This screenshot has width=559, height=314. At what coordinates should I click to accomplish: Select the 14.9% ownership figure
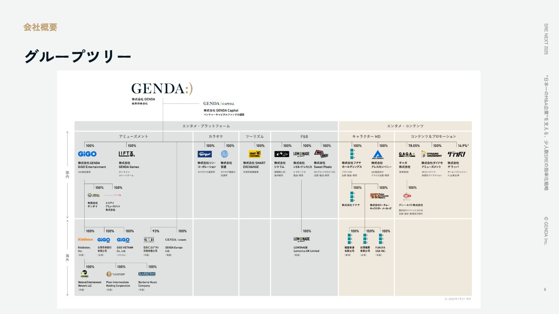(463, 146)
